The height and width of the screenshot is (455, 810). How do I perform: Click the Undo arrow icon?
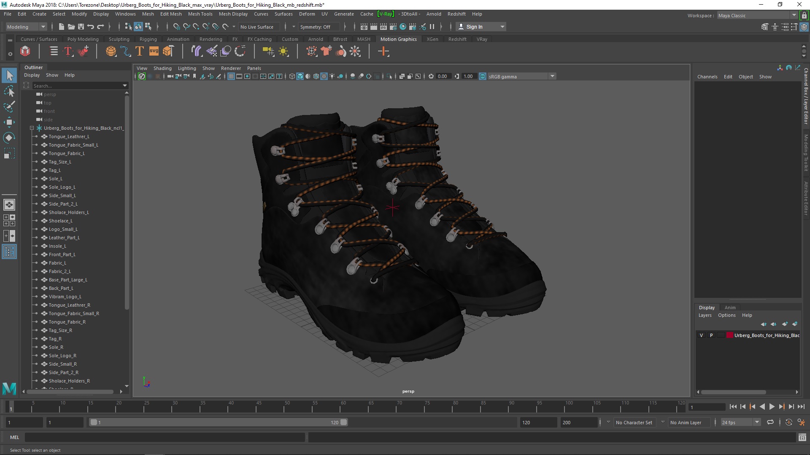pyautogui.click(x=91, y=27)
